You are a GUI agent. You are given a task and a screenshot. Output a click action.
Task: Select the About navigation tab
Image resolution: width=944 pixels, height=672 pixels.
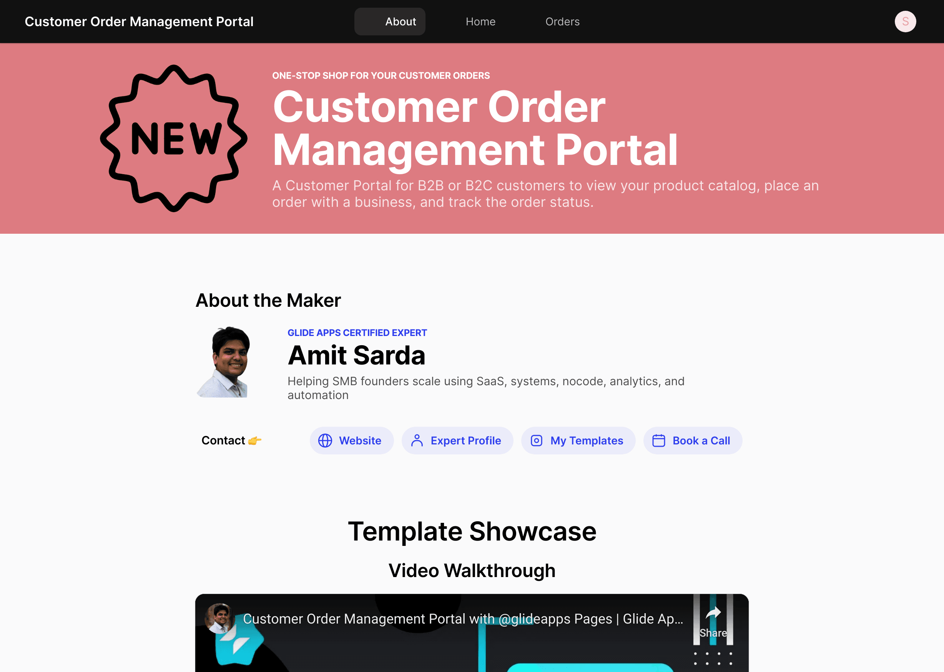click(401, 21)
